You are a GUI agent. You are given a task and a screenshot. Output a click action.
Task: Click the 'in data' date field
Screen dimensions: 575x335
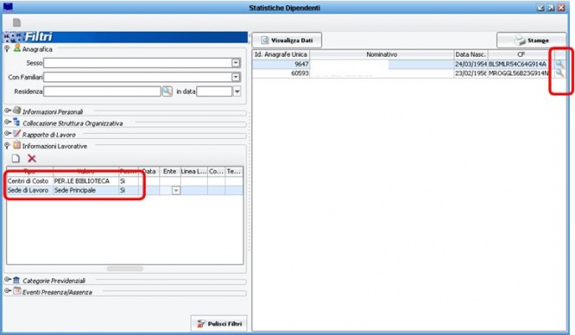tap(215, 91)
